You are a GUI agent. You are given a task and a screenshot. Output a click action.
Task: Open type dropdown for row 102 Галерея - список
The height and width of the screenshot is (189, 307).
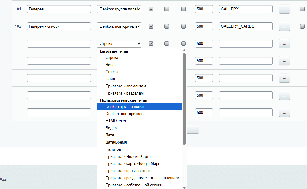click(x=119, y=26)
